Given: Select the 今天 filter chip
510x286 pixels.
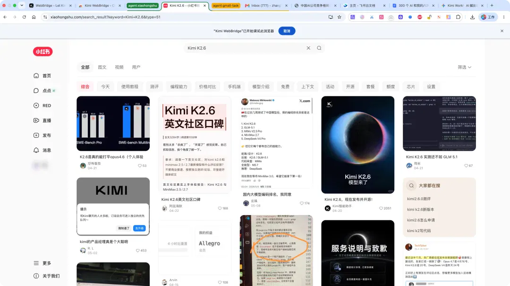Looking at the screenshot, I should 105,87.
